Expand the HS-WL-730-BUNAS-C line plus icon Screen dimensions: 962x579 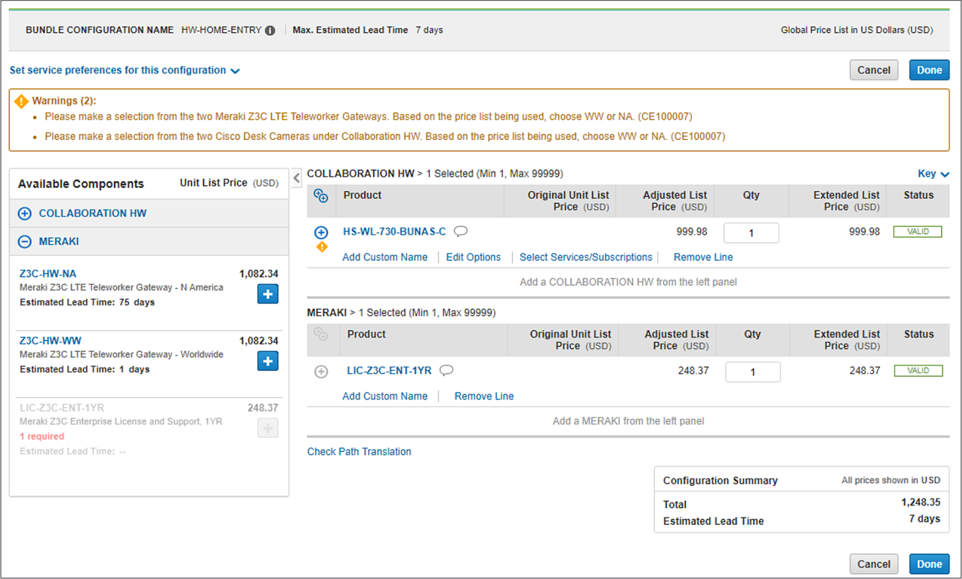click(321, 232)
